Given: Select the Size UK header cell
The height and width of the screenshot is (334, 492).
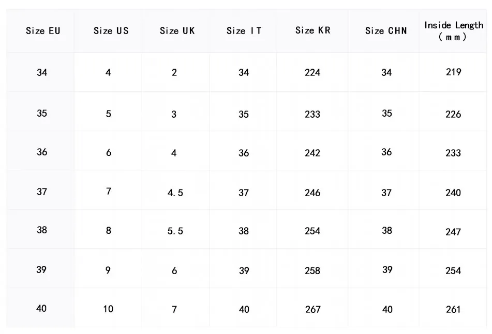Looking at the screenshot, I should (x=177, y=31).
